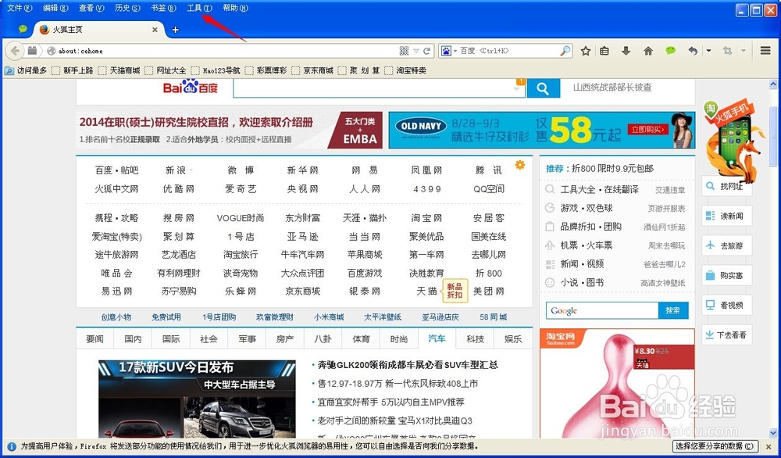
Task: Open the 文件 menu
Action: pos(20,8)
